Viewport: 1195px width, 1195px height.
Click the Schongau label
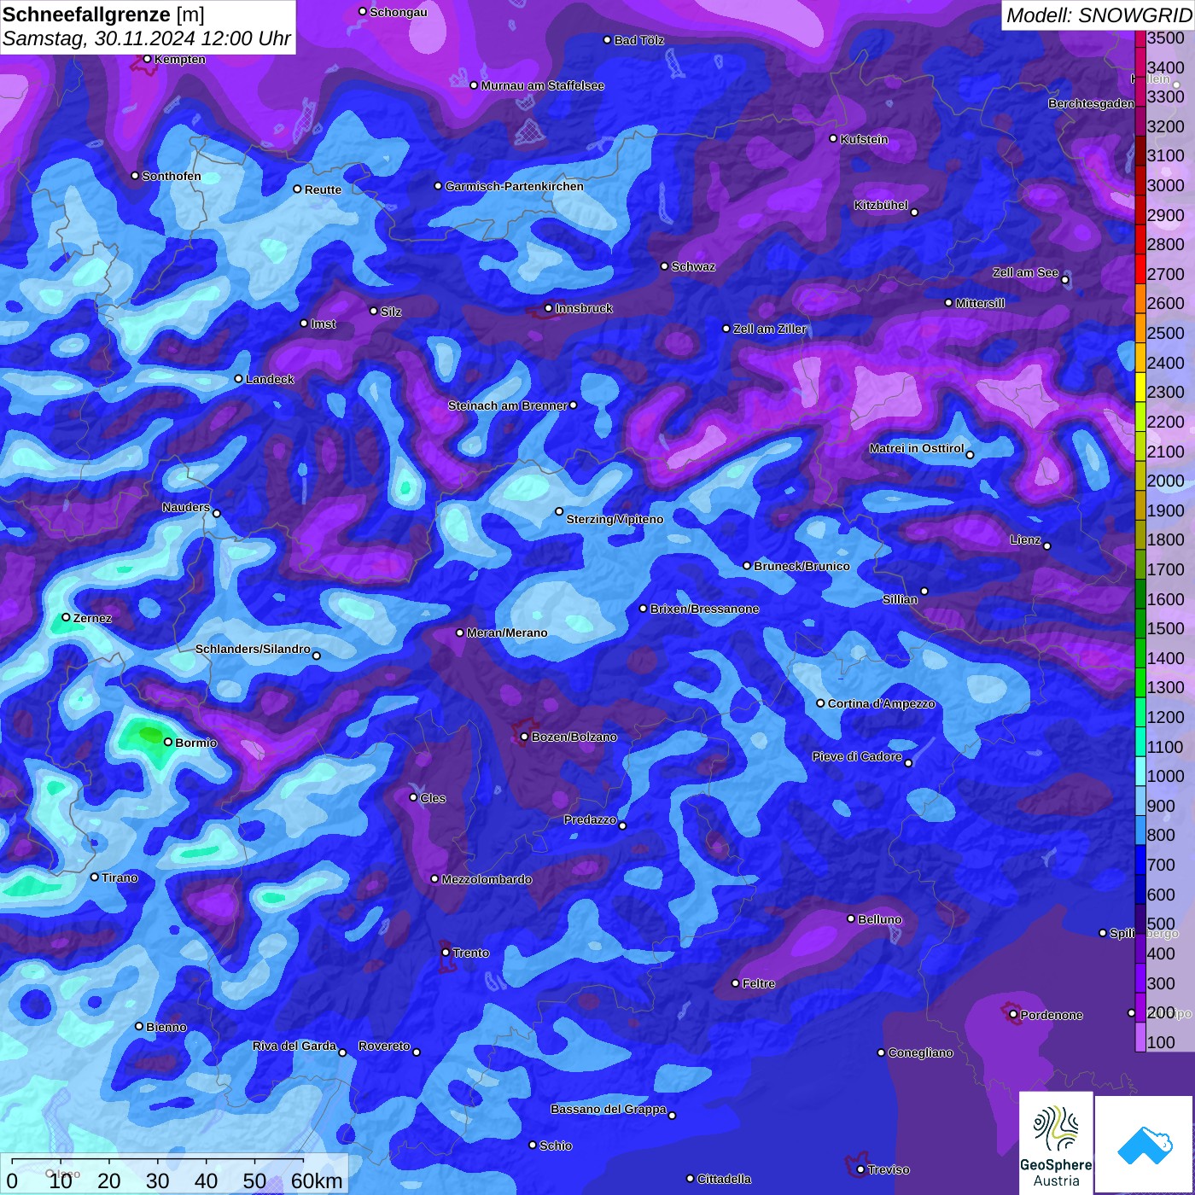[x=399, y=12]
